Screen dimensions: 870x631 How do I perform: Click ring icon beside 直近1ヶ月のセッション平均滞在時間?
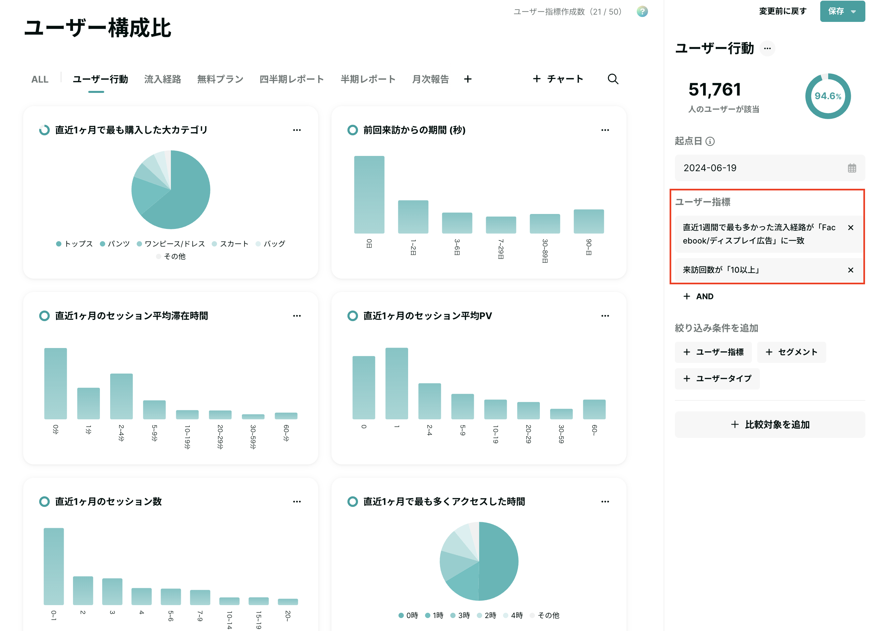tap(44, 316)
